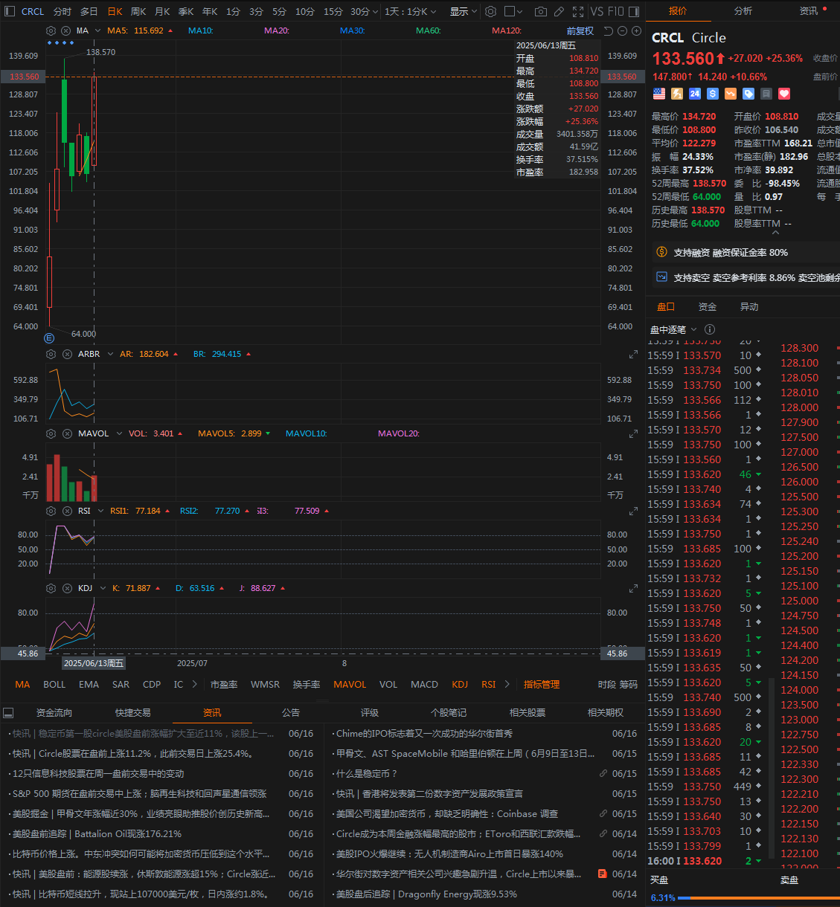This screenshot has height=907, width=840.
Task: Expand the MAVOL indicator selector dropdown
Action: click(x=119, y=433)
